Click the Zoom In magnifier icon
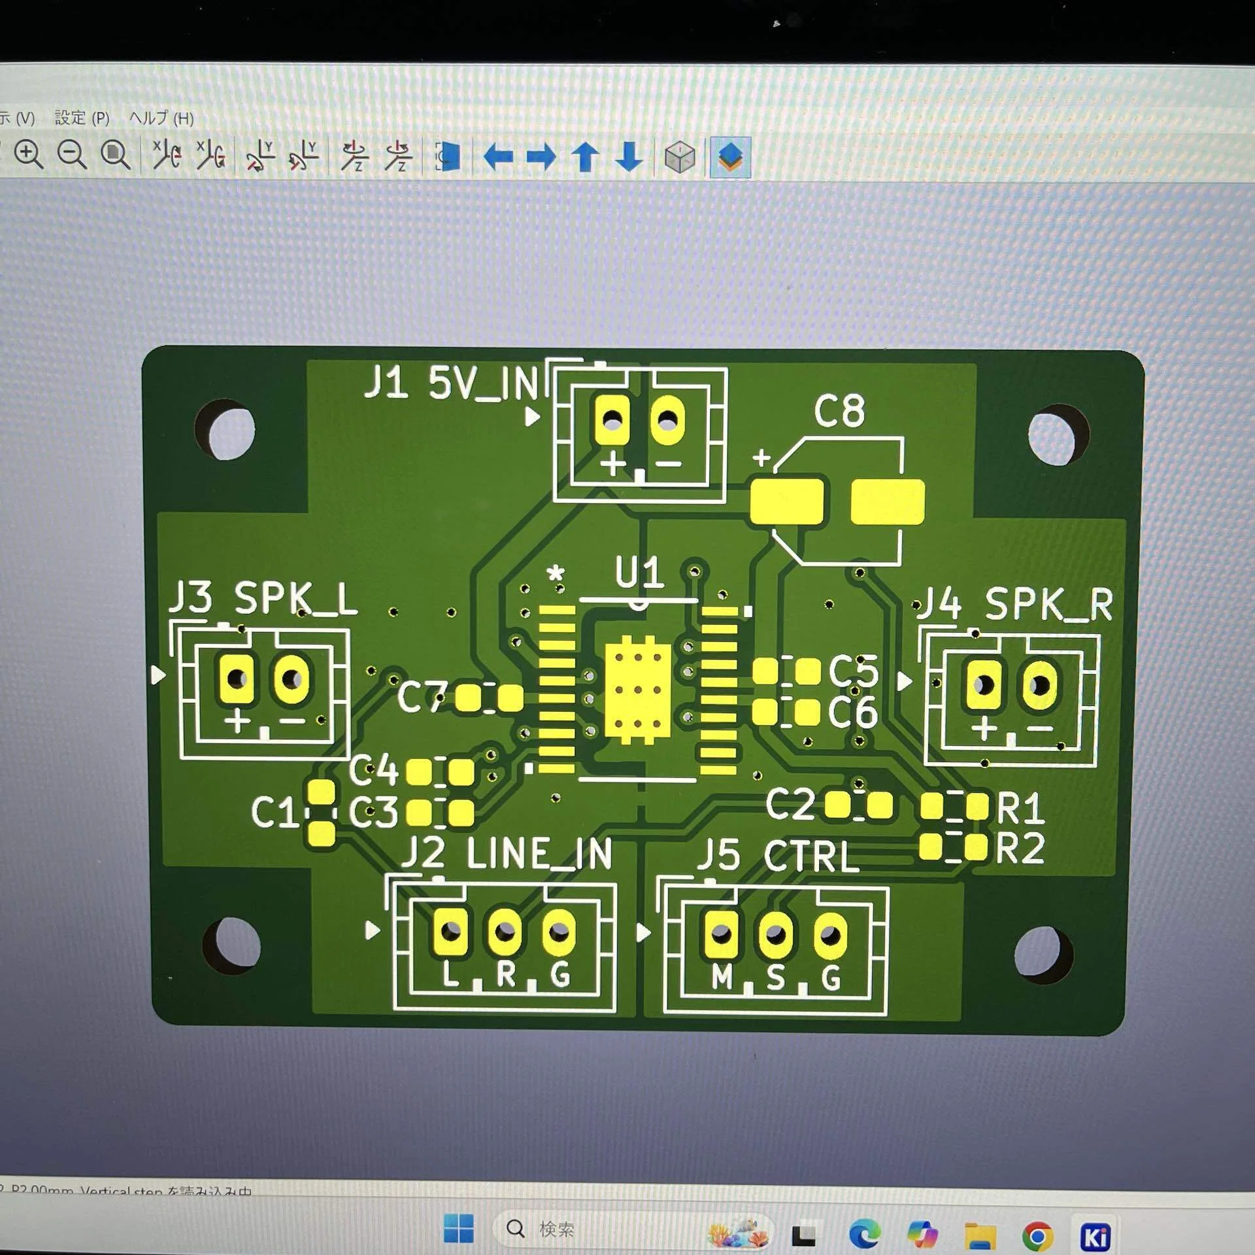 (28, 156)
